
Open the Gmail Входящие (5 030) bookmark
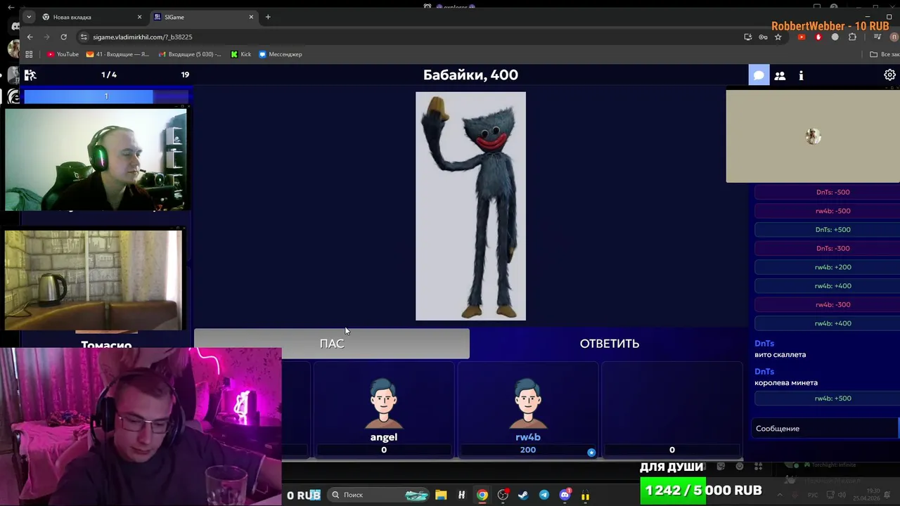(x=190, y=54)
